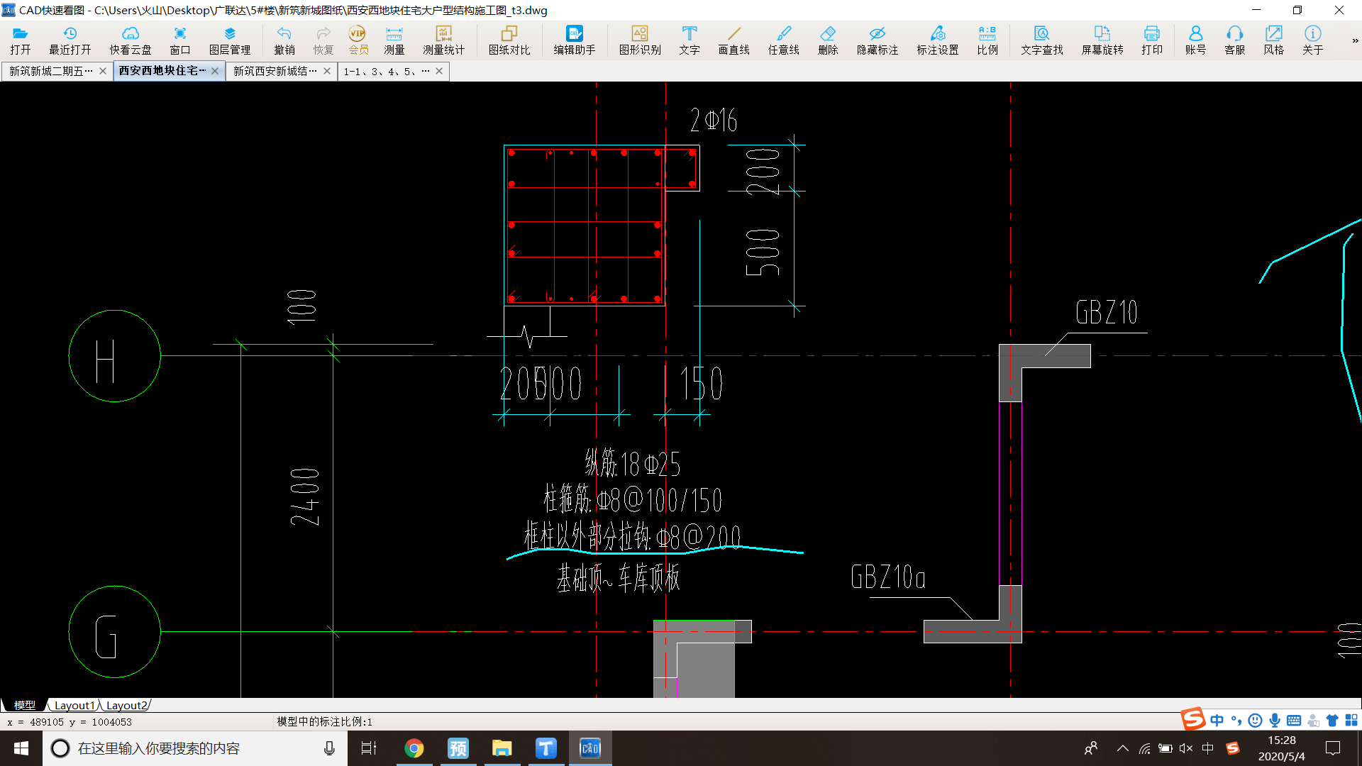Click grid axis bubble G
This screenshot has height=766, width=1362.
114,632
